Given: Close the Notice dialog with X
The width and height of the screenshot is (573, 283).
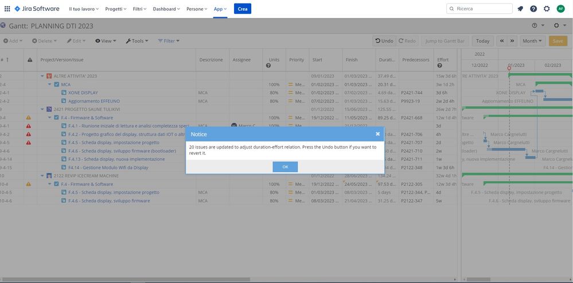Looking at the screenshot, I should pyautogui.click(x=378, y=134).
